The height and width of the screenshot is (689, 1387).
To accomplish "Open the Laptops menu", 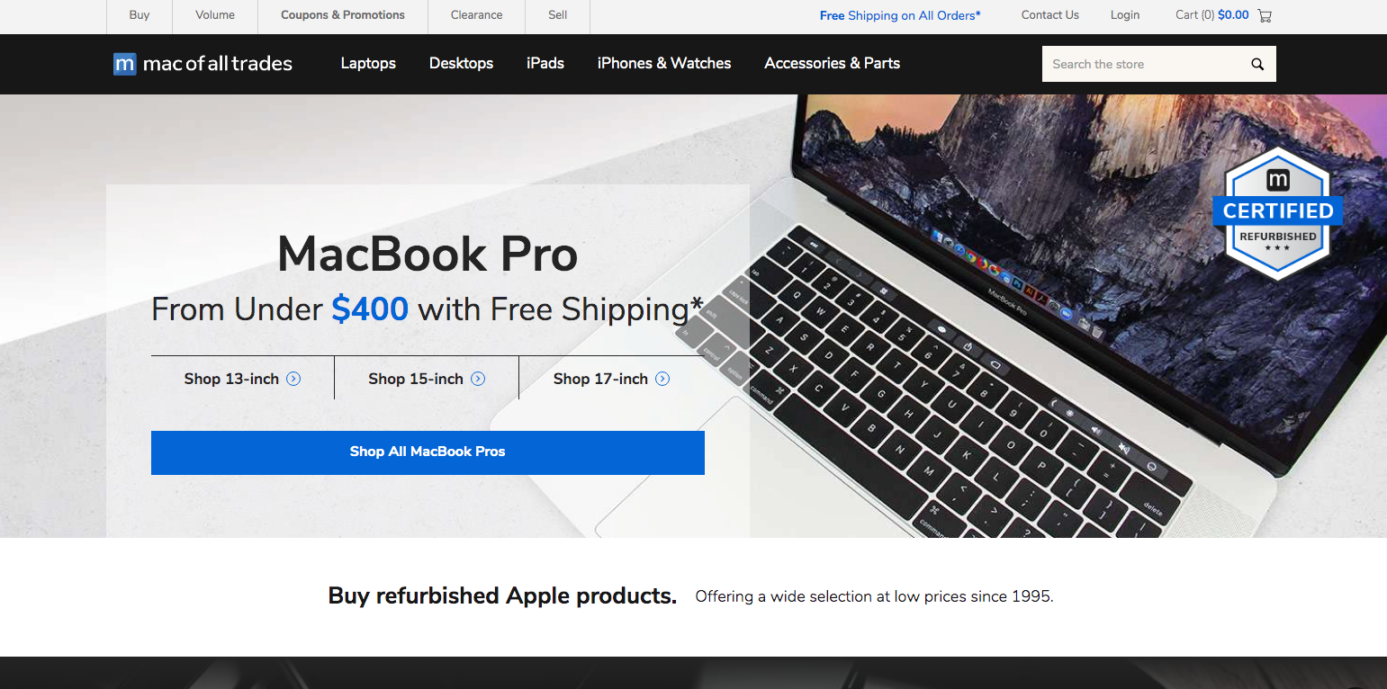I will coord(368,63).
